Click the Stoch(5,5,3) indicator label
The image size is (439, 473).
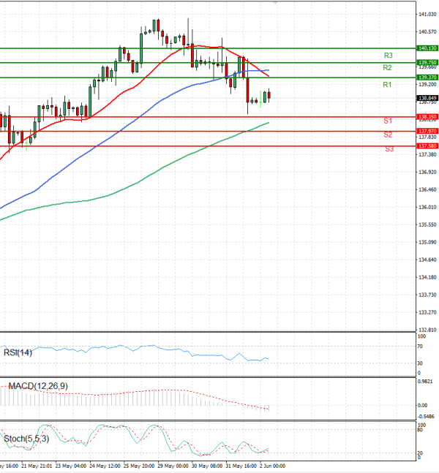tap(26, 439)
